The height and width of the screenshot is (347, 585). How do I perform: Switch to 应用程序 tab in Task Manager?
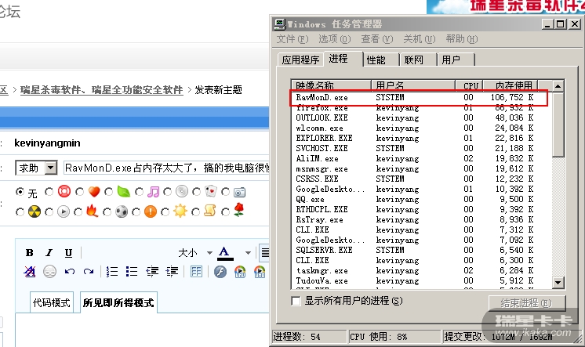(x=300, y=60)
